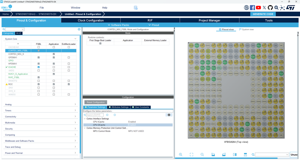Click the Reset Configuration button
The image size is (300, 160).
pyautogui.click(x=96, y=102)
